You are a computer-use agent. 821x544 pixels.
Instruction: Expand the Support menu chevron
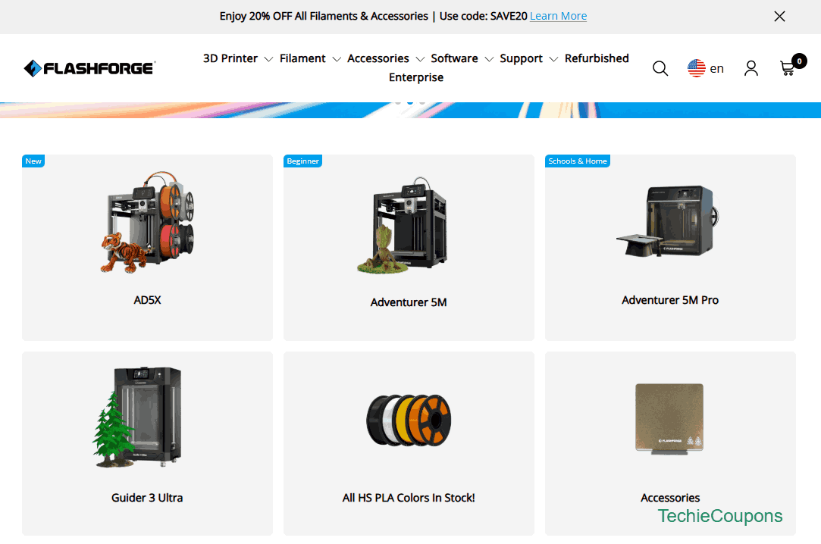553,59
